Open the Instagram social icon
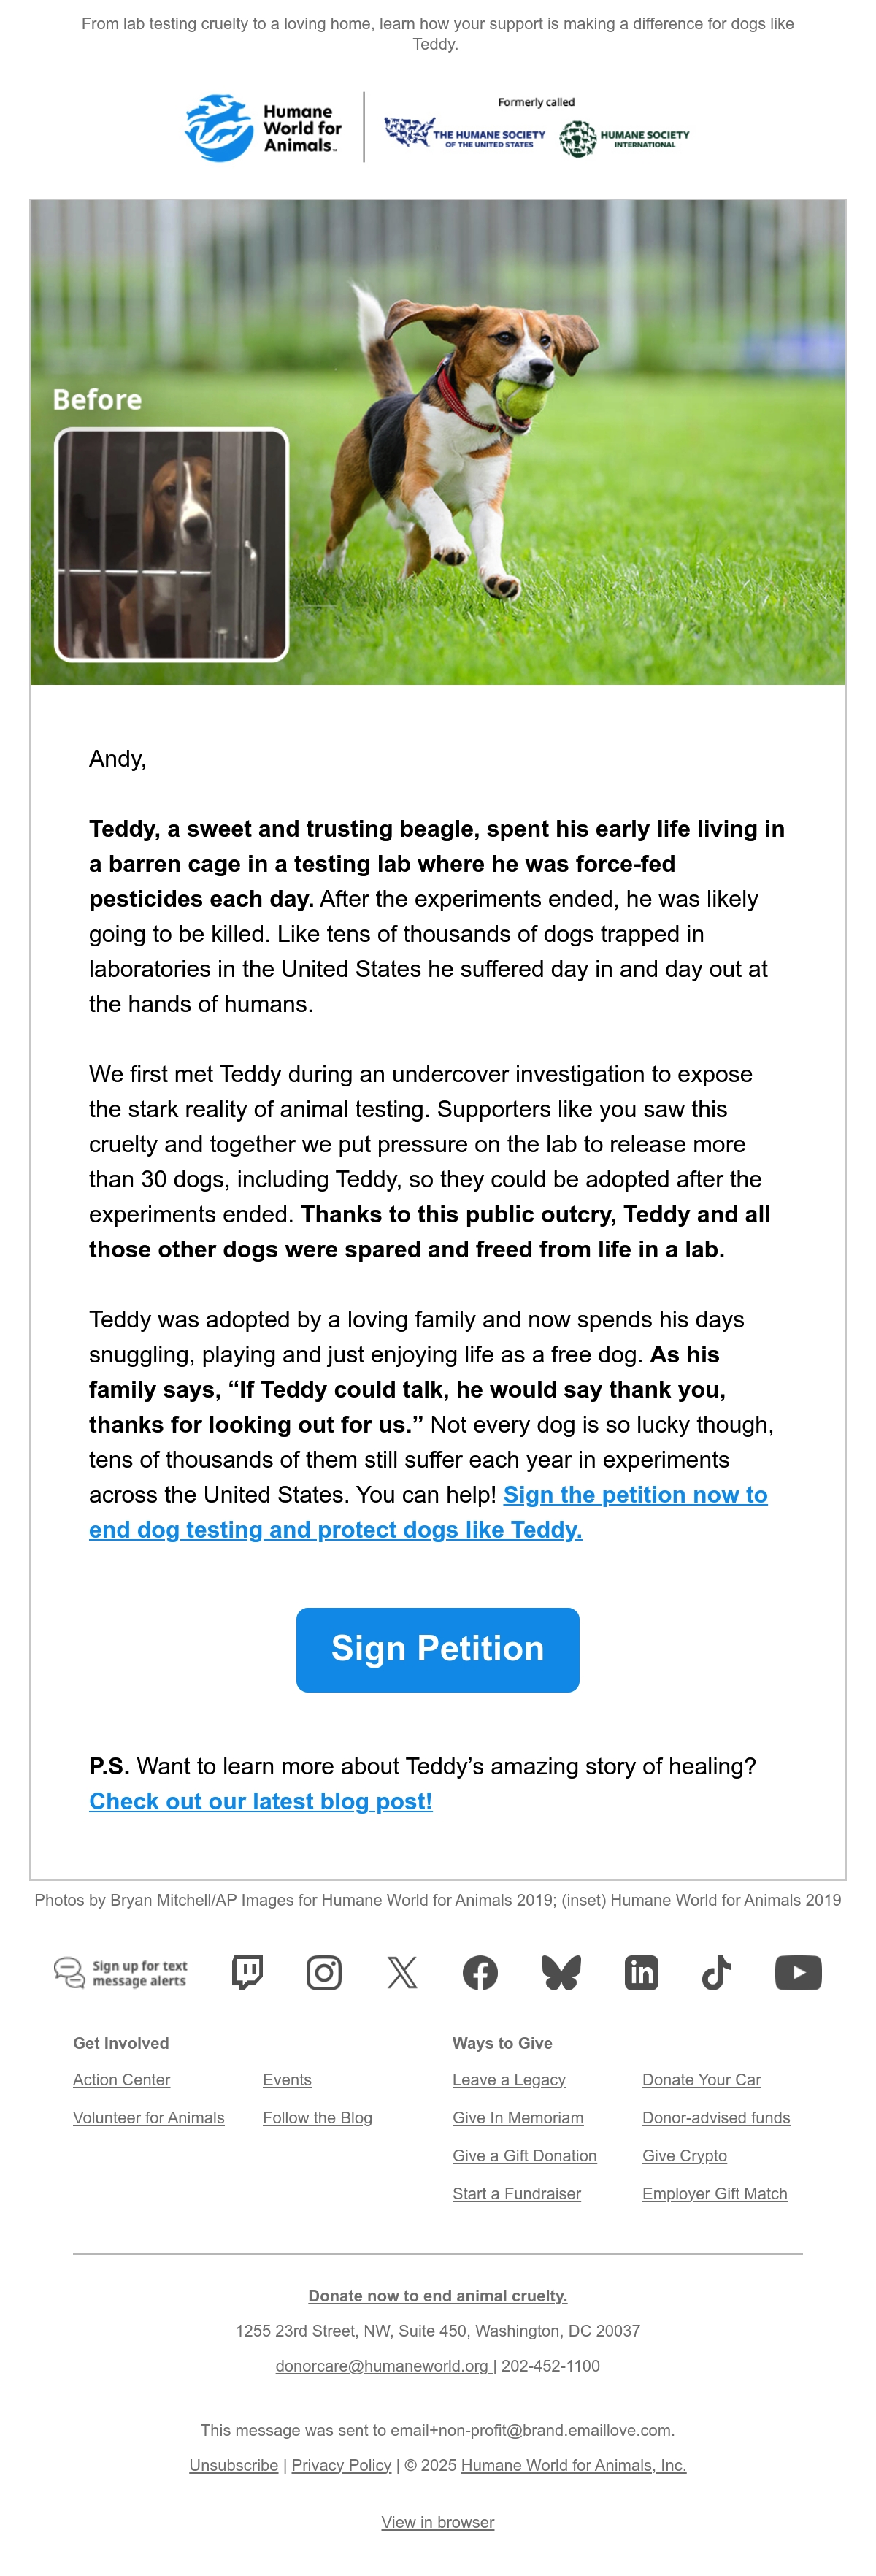876x2576 pixels. coord(324,1972)
